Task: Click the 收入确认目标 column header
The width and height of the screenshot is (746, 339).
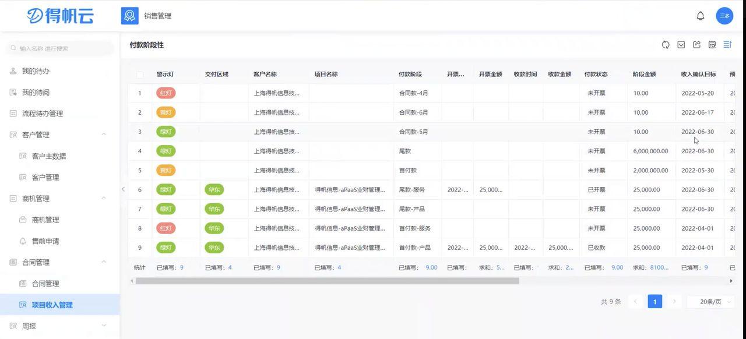Action: (x=698, y=74)
